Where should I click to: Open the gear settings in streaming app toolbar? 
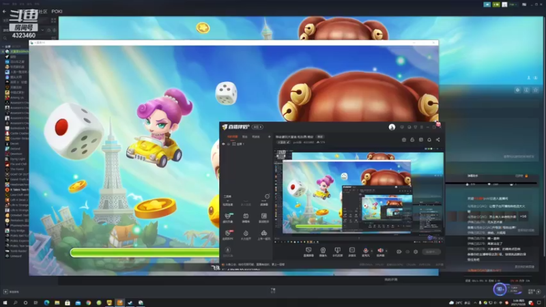pyautogui.click(x=416, y=252)
